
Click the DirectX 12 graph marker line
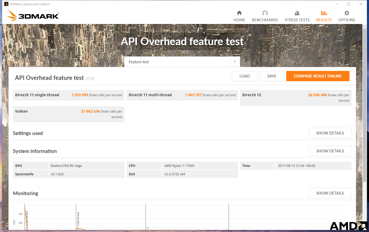pos(145,217)
